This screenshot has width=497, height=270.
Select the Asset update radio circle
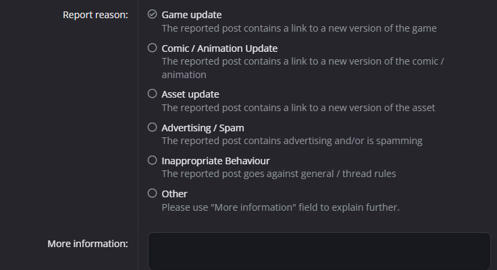click(x=152, y=94)
